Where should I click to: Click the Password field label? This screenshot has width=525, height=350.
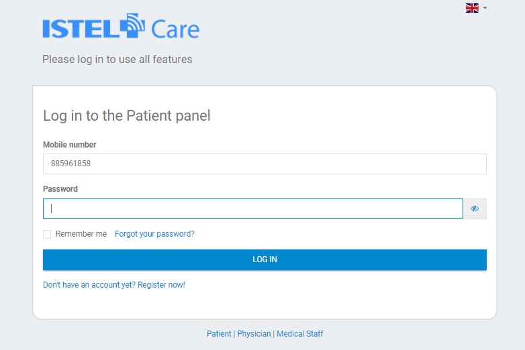(60, 189)
